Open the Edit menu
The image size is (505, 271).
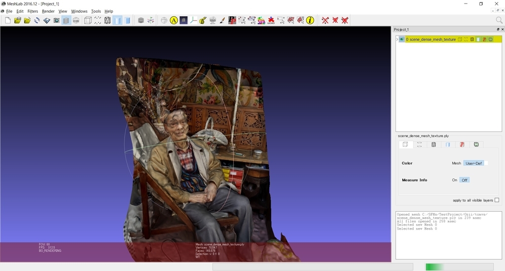pyautogui.click(x=20, y=11)
